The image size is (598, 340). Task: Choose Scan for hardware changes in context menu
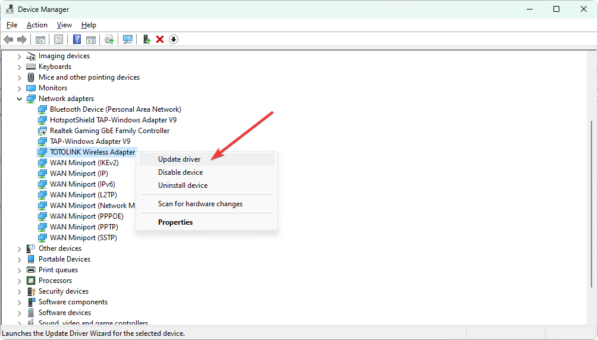pyautogui.click(x=207, y=204)
